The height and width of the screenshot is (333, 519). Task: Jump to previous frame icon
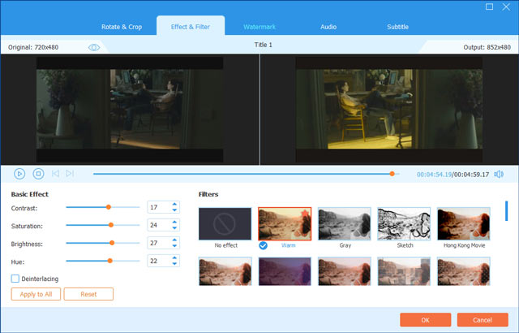coord(55,174)
